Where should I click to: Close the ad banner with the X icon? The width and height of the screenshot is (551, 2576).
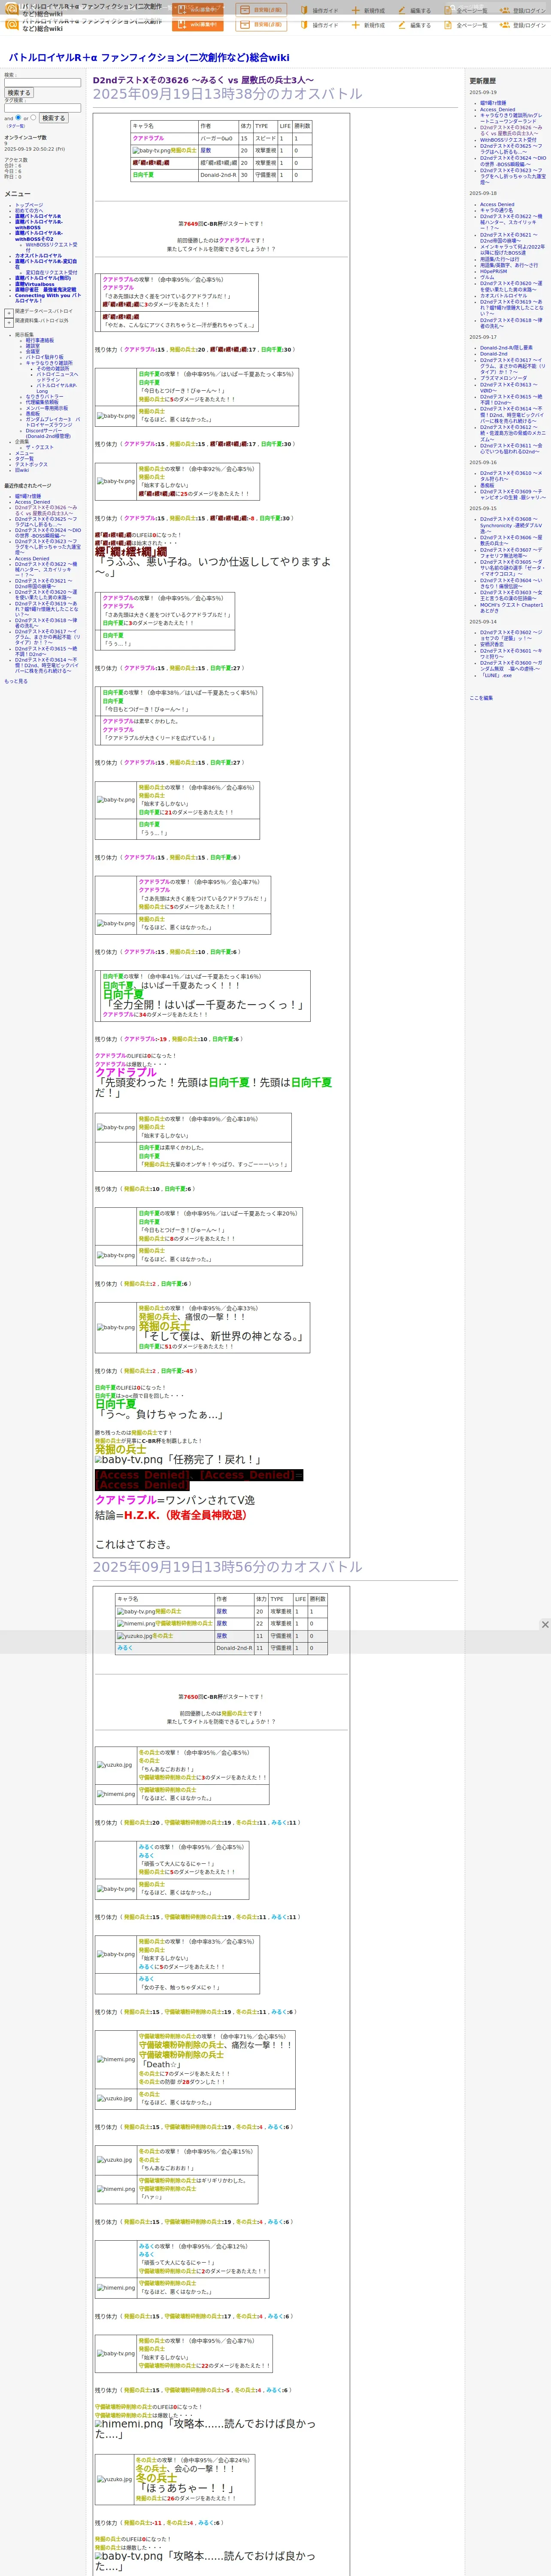tap(545, 1624)
